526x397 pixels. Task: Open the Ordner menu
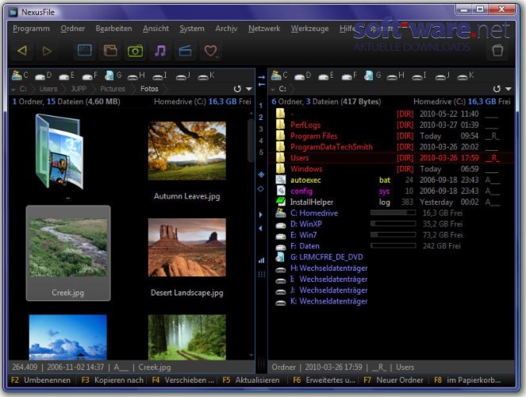coord(73,29)
